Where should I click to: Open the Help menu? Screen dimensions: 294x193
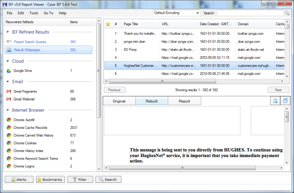click(x=62, y=13)
